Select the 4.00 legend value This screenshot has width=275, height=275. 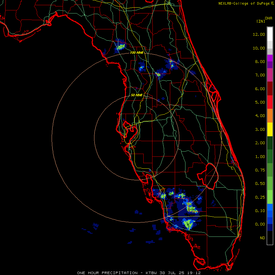click(x=260, y=116)
